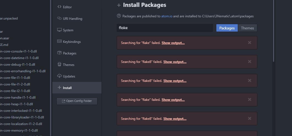The width and height of the screenshot is (292, 136).
Task: Switch search to Packages toggle
Action: click(x=227, y=28)
